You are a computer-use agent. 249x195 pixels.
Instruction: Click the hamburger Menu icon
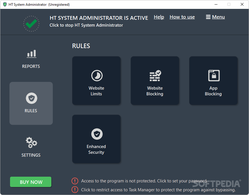click(208, 17)
